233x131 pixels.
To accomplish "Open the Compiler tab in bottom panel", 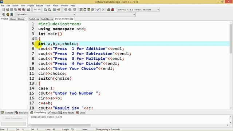I will [x=7, y=113].
